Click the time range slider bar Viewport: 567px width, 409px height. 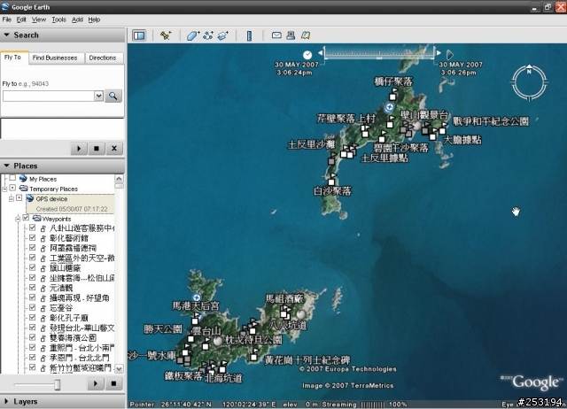click(x=379, y=53)
